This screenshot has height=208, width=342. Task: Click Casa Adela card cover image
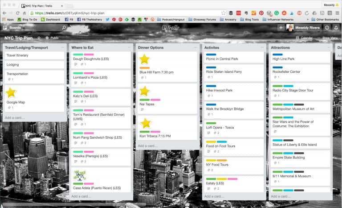(x=80, y=175)
